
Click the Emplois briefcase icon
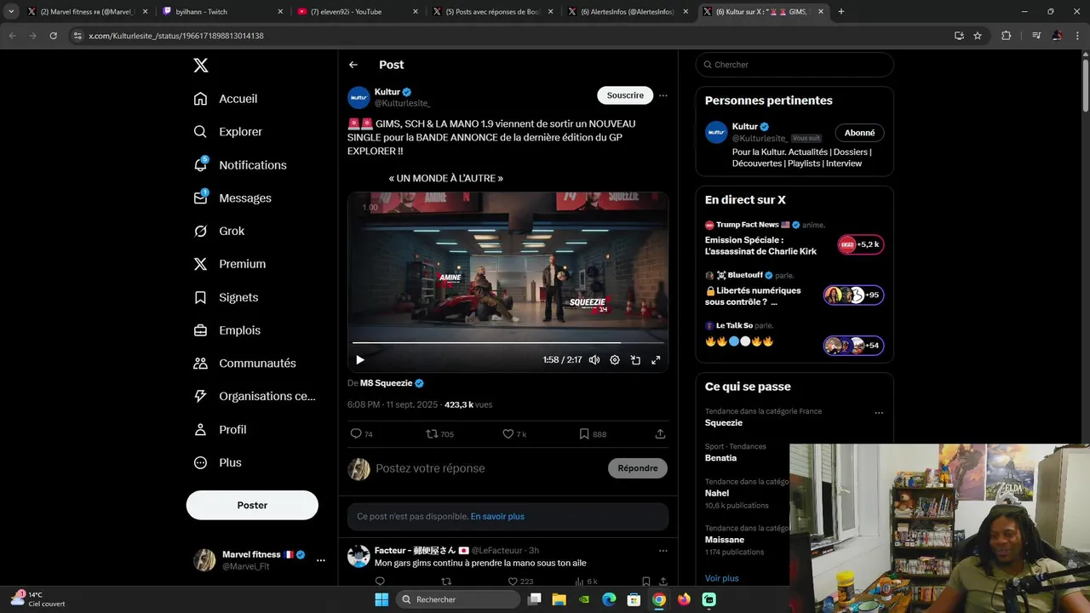(x=200, y=330)
